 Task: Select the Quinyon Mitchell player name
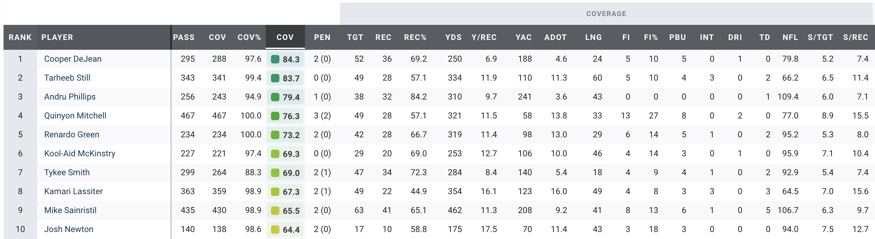75,116
